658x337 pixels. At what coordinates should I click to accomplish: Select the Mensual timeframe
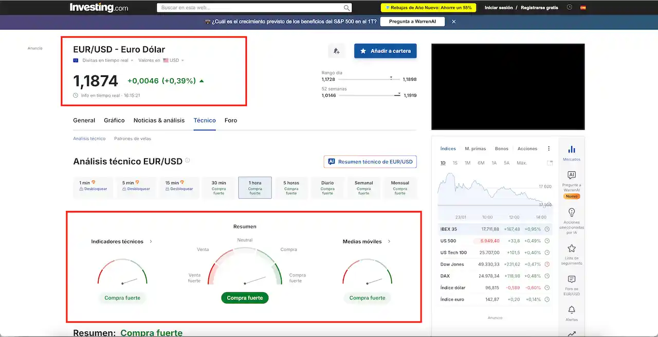pos(400,188)
